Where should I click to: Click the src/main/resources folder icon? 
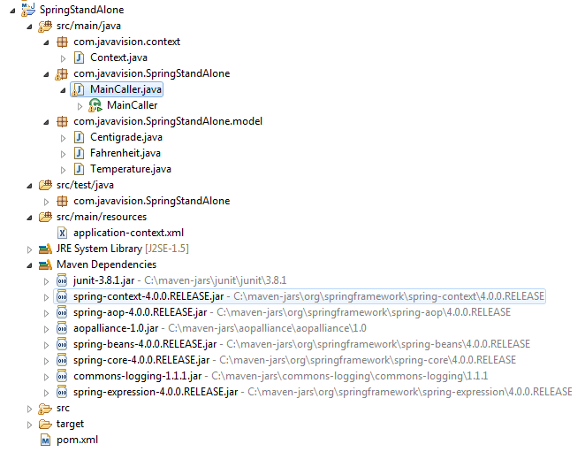pyautogui.click(x=45, y=217)
